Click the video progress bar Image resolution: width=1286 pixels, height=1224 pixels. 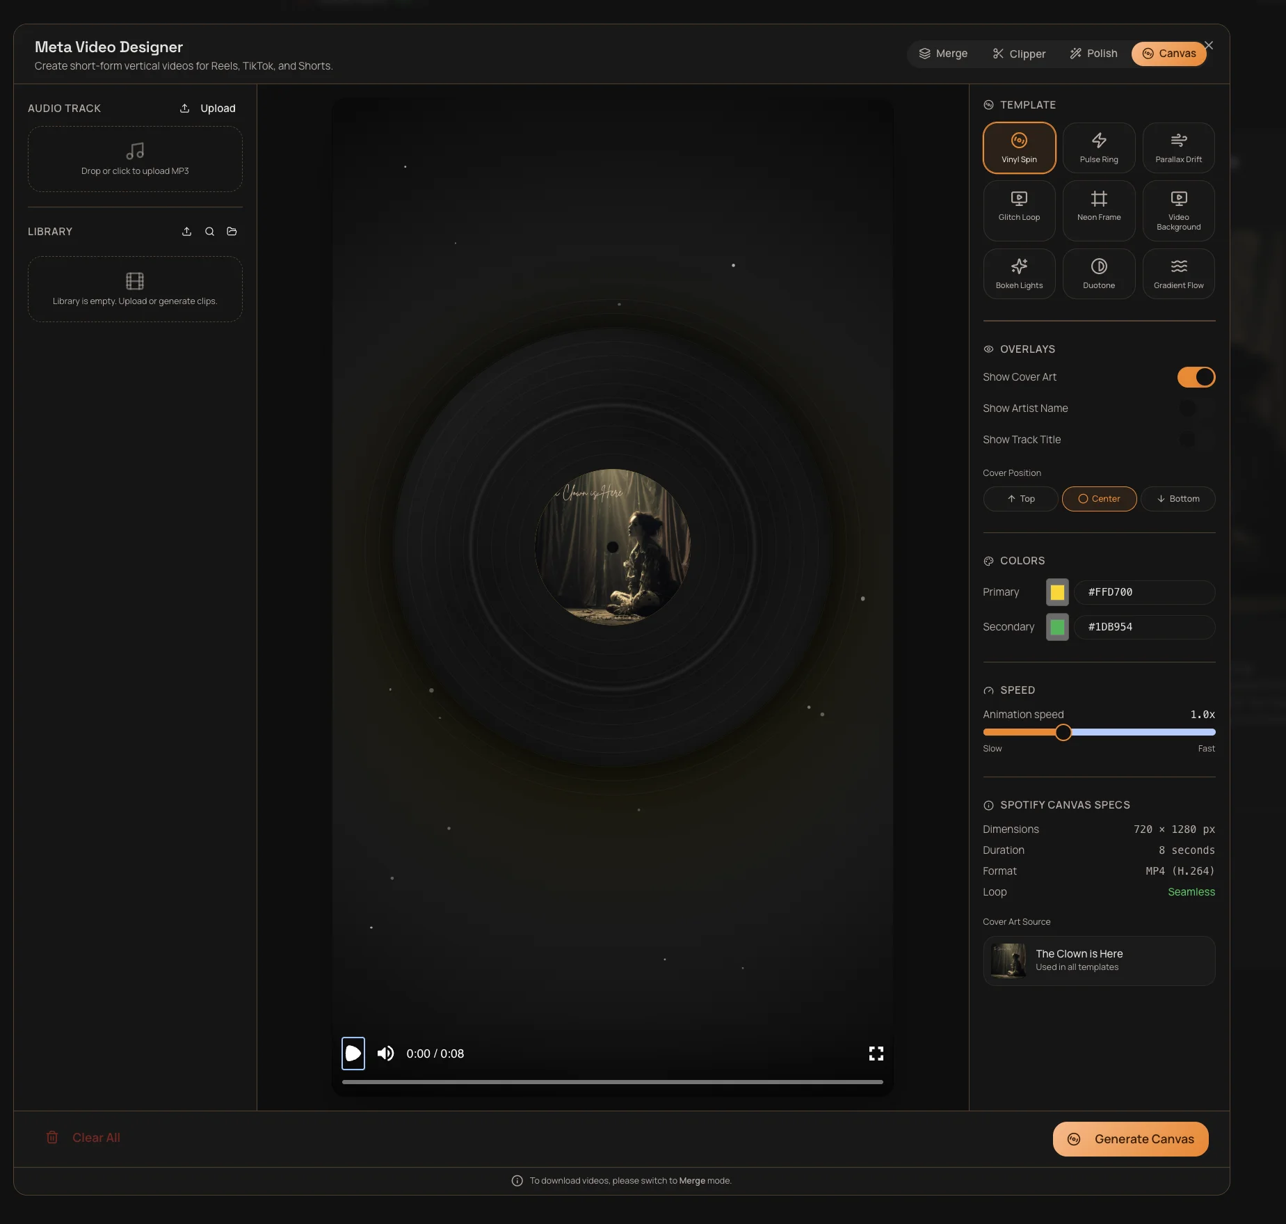[x=613, y=1082]
